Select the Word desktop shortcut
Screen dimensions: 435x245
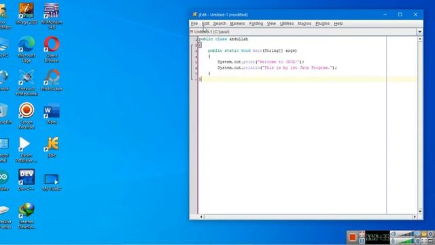[x=52, y=114]
